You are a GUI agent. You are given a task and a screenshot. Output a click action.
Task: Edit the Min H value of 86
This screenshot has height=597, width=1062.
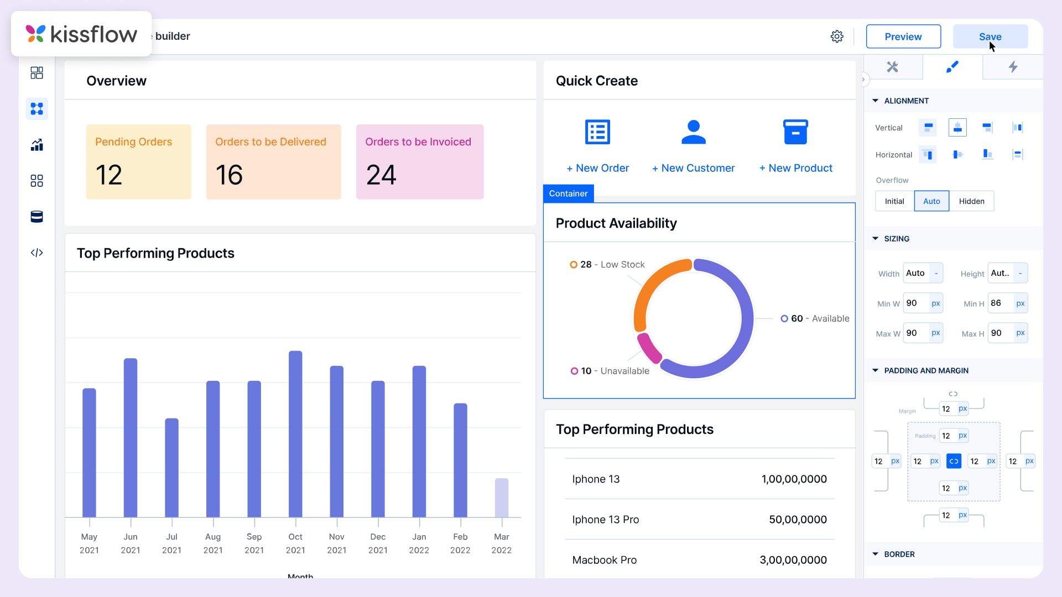click(996, 303)
